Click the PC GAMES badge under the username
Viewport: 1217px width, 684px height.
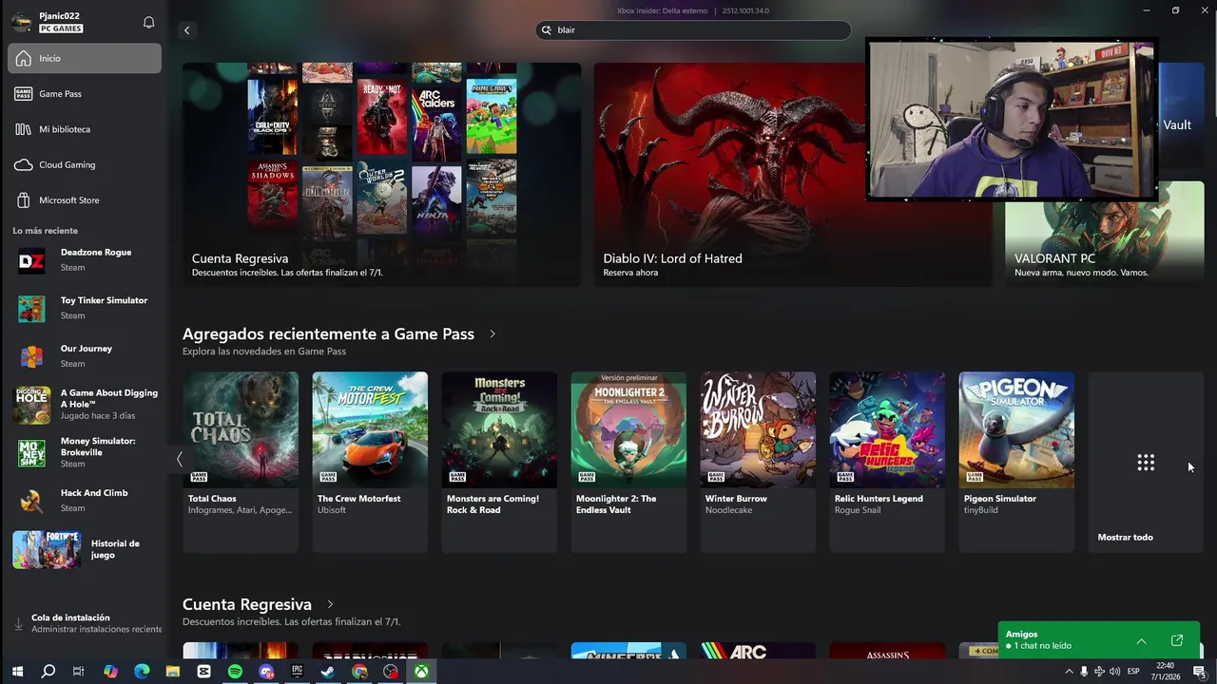(x=61, y=29)
